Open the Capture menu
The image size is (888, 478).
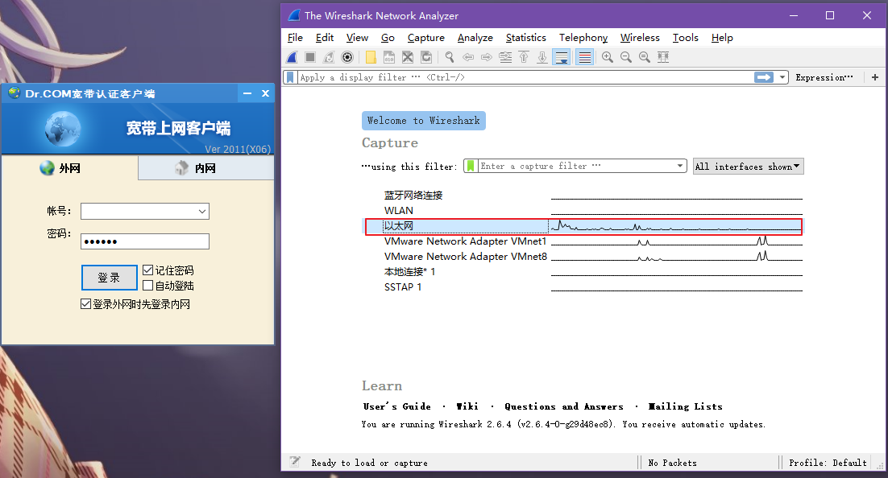[426, 38]
